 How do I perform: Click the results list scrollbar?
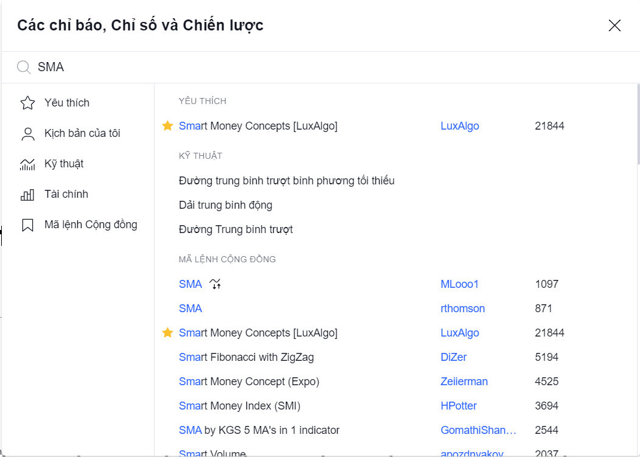click(638, 125)
